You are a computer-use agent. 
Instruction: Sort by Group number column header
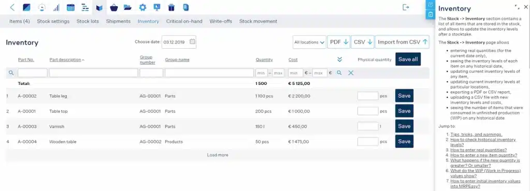148,60
